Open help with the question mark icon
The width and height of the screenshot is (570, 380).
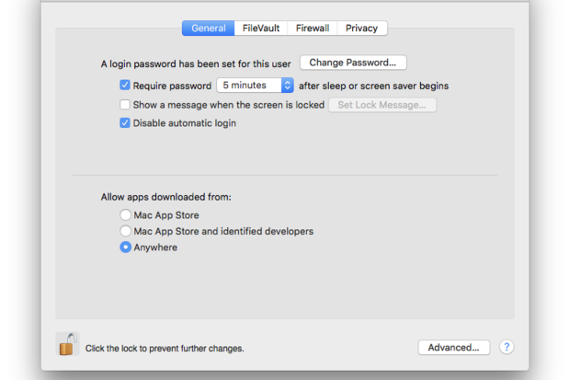(x=507, y=347)
